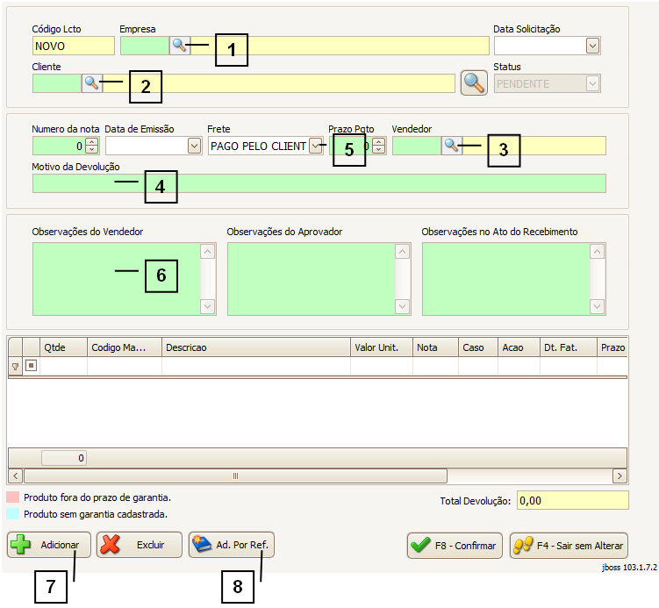Screen dimensions: 659x608
Task: Click the grid row selector square icon
Action: tap(31, 367)
